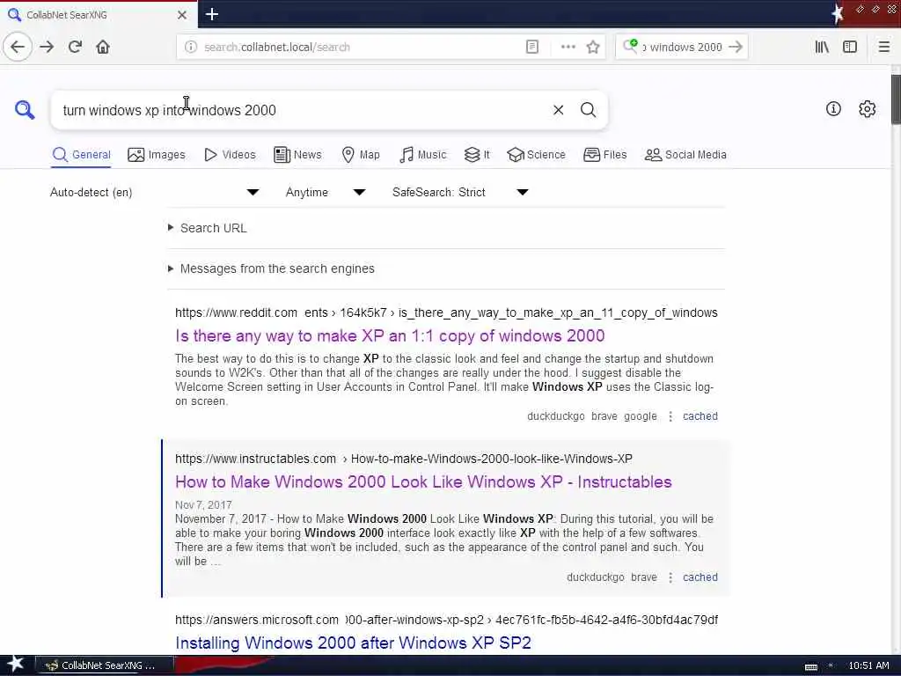
Task: Click the answers.microsoft.com result URL
Action: [x=446, y=620]
